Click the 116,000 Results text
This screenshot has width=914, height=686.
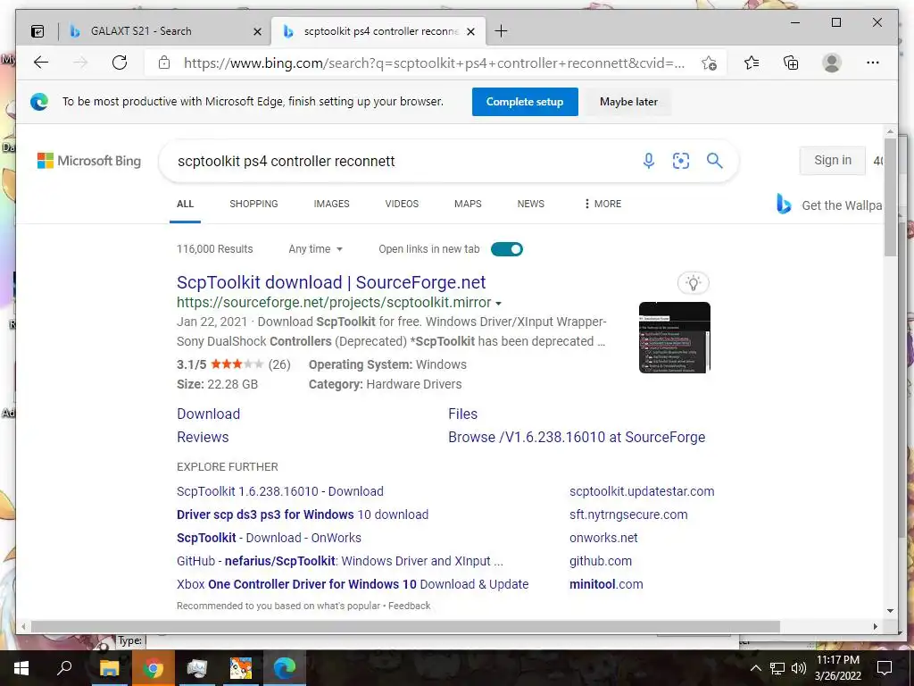(x=214, y=249)
